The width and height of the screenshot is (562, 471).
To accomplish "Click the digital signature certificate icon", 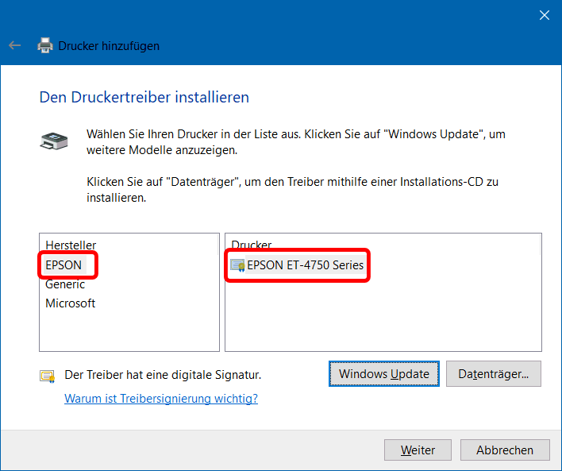I will coord(48,376).
